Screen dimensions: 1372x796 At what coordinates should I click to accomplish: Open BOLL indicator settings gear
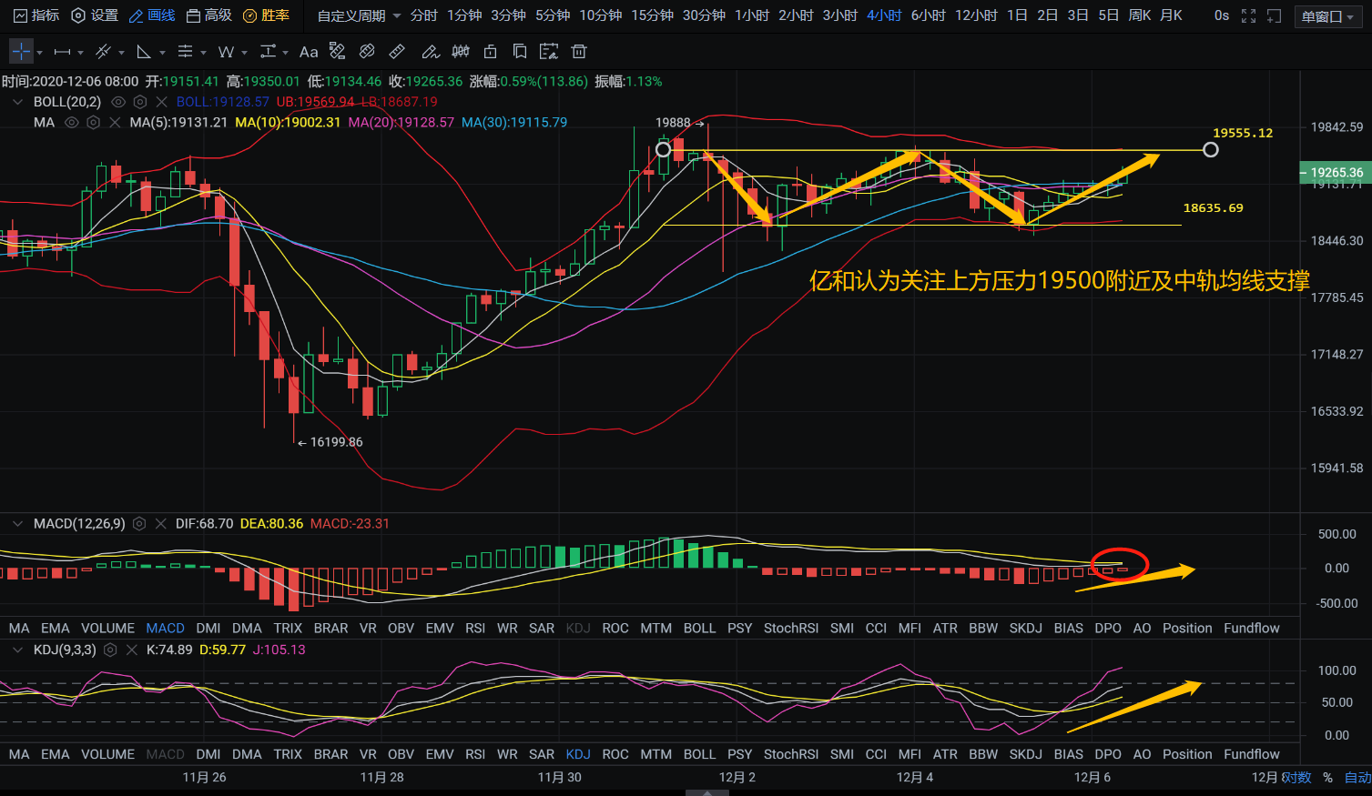(140, 102)
